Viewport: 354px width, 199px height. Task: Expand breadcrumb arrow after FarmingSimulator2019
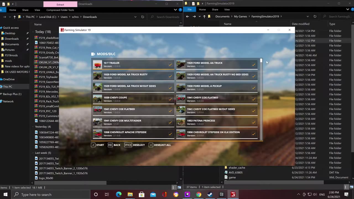tap(281, 16)
